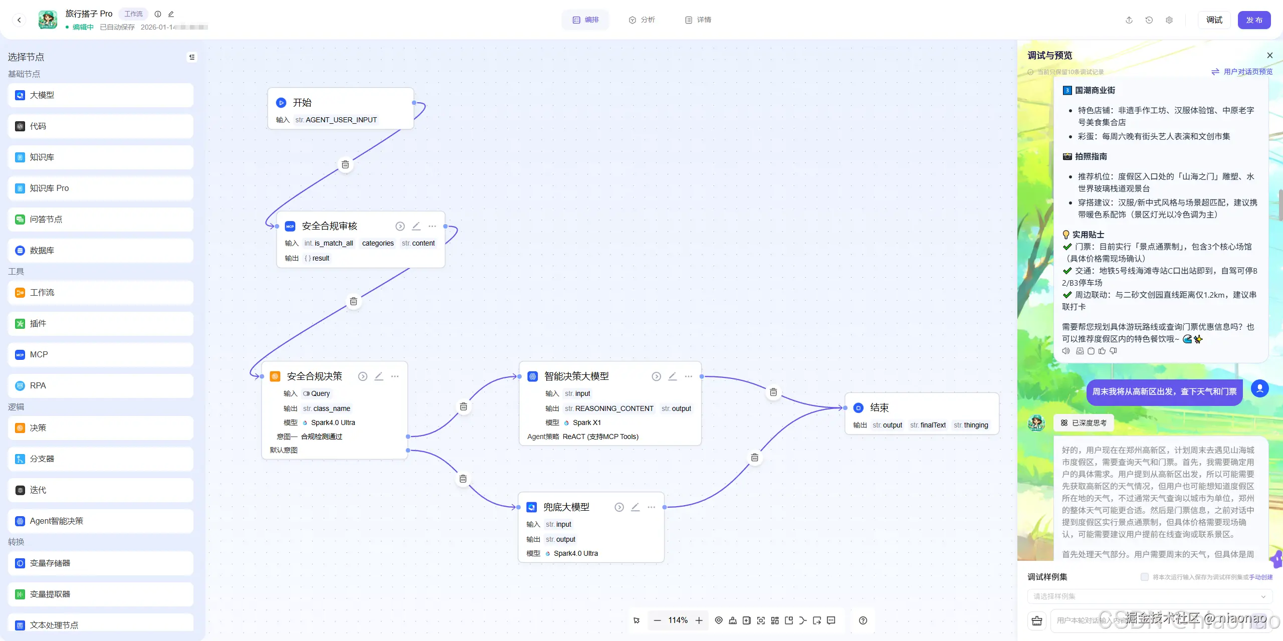Switch to the 分析 tab

point(642,20)
